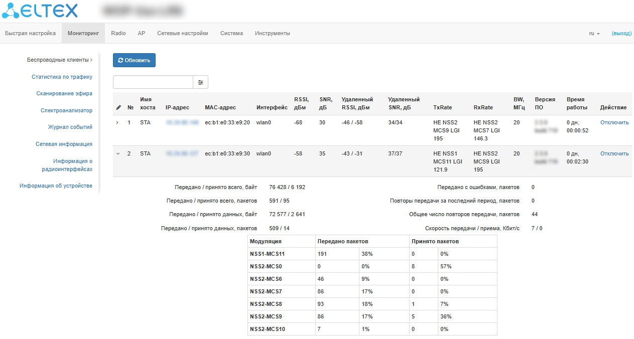Collapse client row 2 details
Screen dimensions: 634x339
click(x=118, y=154)
